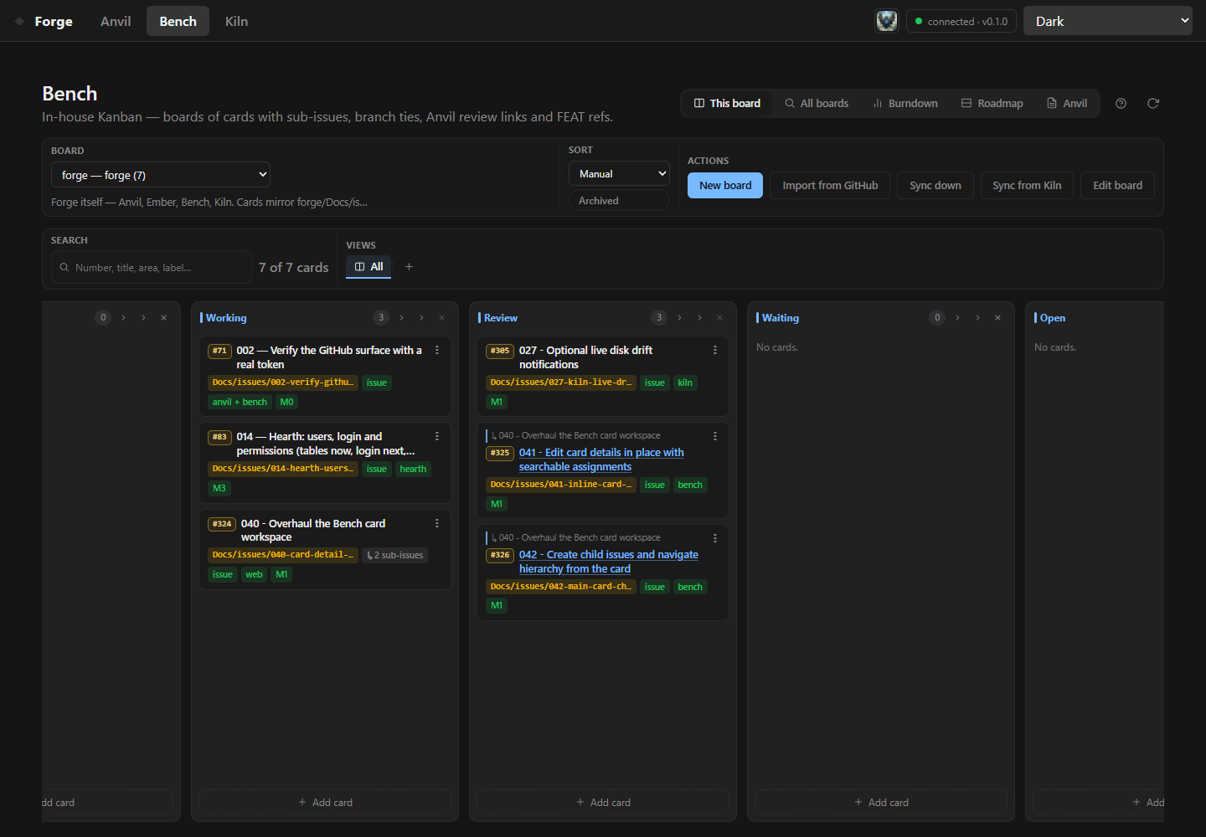Open the kebab menu on card 041
The height and width of the screenshot is (837, 1206).
(715, 436)
